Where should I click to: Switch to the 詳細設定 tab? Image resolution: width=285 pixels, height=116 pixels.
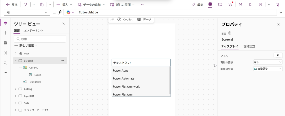point(249,46)
